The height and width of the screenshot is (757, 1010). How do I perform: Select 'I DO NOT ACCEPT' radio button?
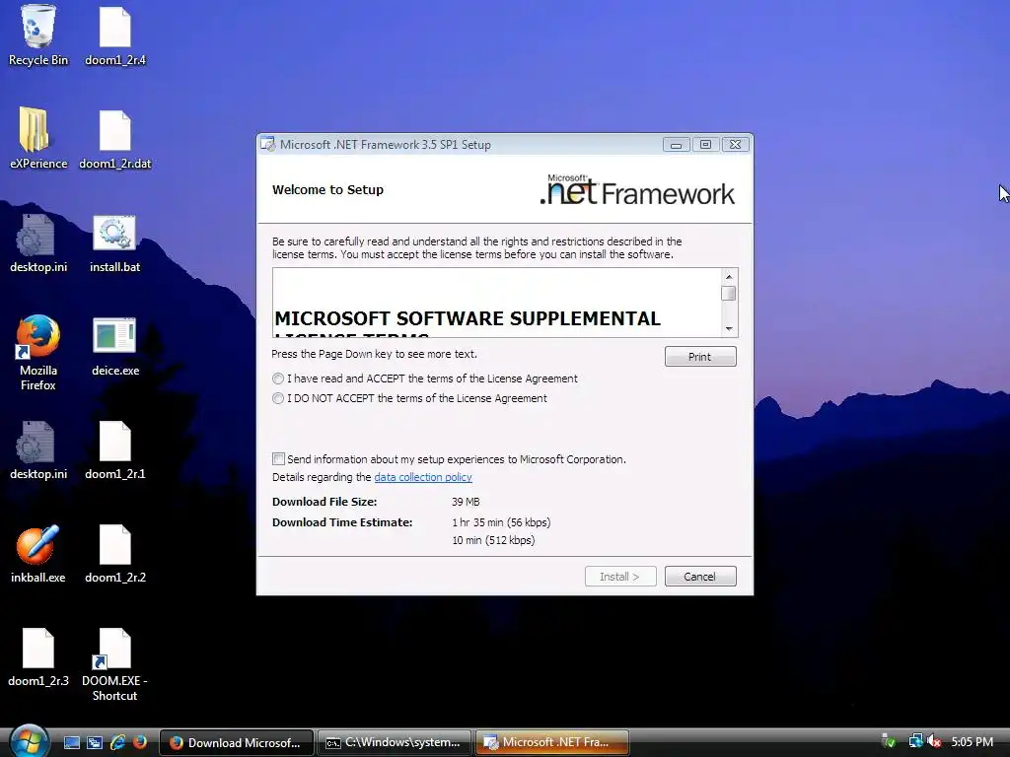(277, 398)
